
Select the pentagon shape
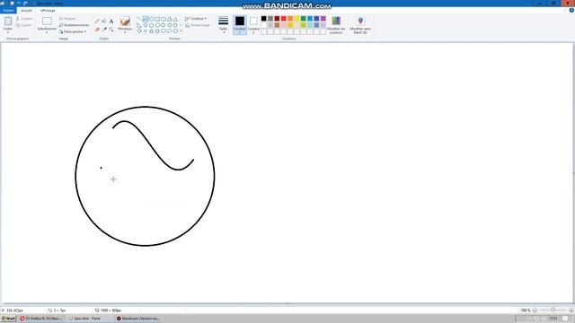pos(151,25)
